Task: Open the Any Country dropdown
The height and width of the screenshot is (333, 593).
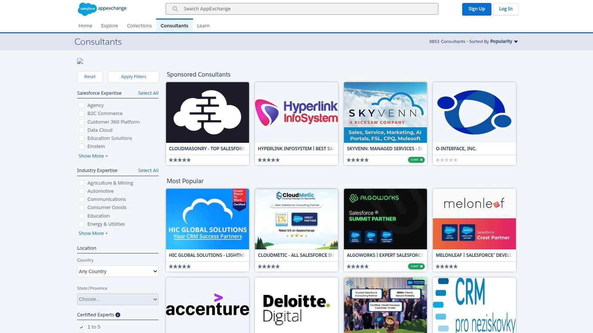Action: tap(117, 271)
